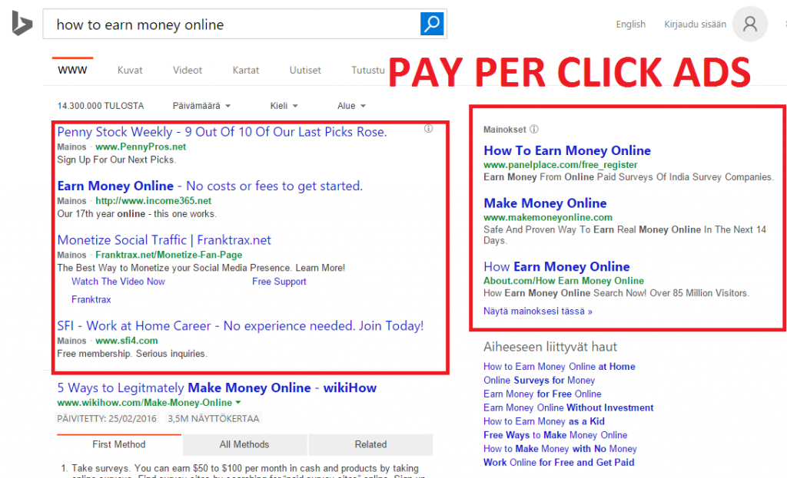Screen dimensions: 787x478
Task: Select the Related tab
Action: coord(371,444)
